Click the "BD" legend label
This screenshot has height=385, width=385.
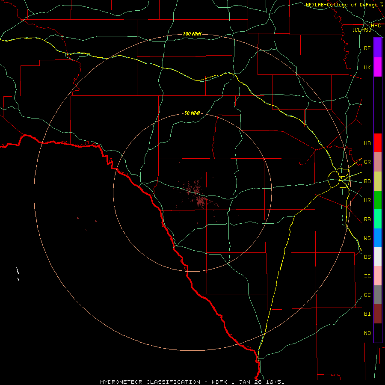pos(367,181)
